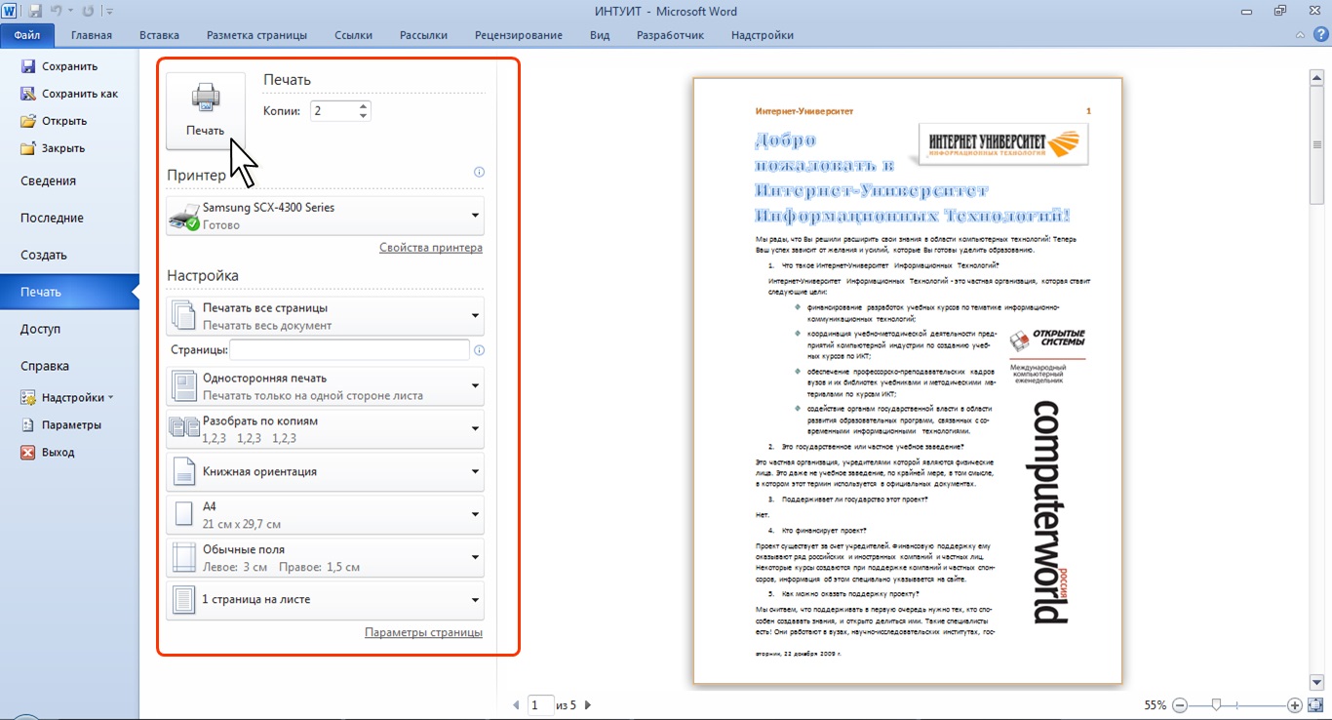The height and width of the screenshot is (720, 1332).
Task: Open Надстройки in the backstage sidebar
Action: click(x=66, y=397)
